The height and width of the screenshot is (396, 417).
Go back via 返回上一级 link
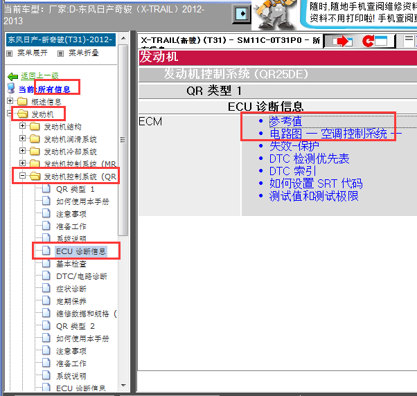pyautogui.click(x=40, y=76)
